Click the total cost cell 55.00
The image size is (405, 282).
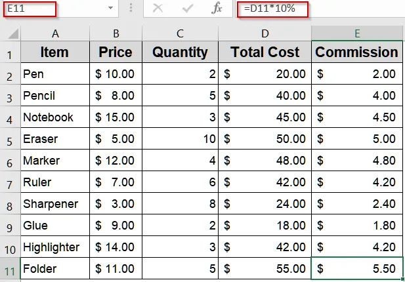(x=265, y=269)
